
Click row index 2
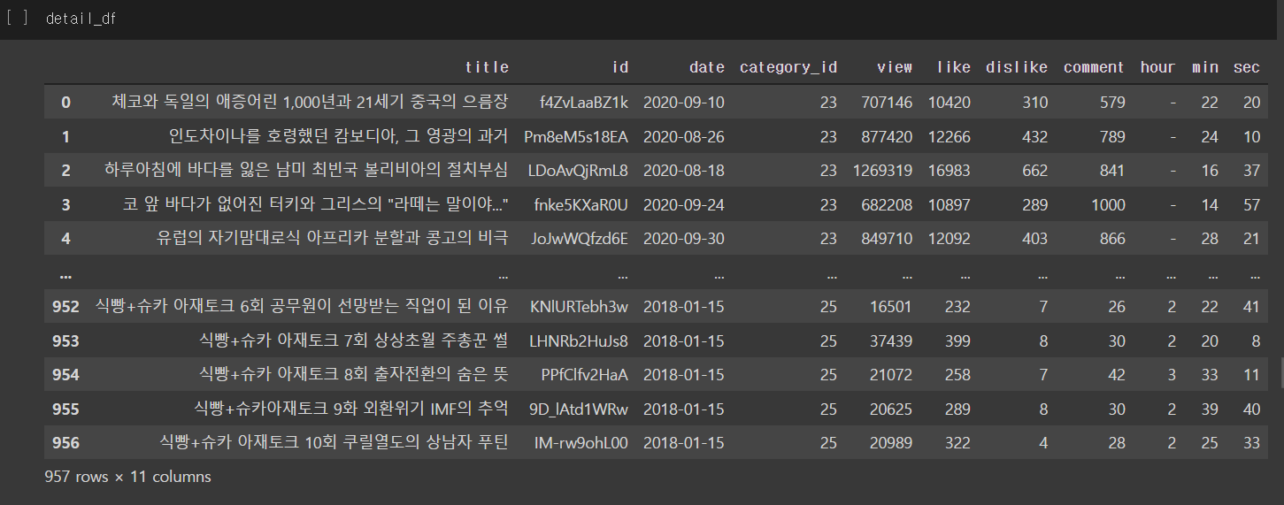(65, 171)
